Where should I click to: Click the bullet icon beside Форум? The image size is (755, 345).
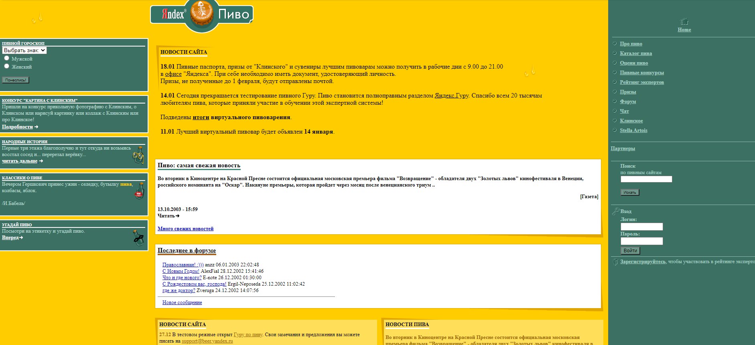tap(615, 101)
